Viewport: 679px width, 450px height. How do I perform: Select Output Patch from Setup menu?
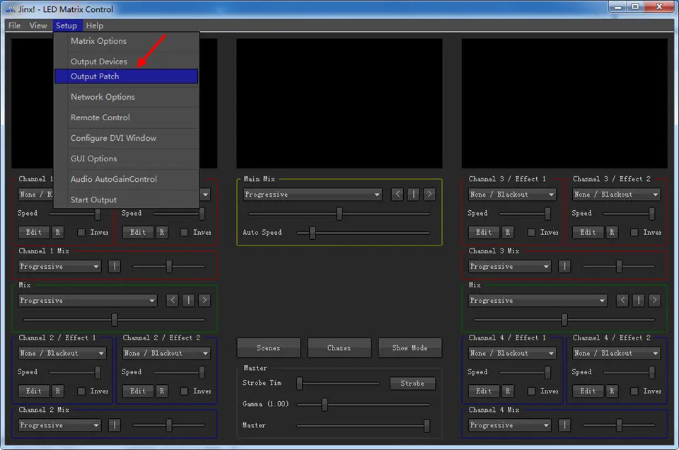click(x=127, y=76)
